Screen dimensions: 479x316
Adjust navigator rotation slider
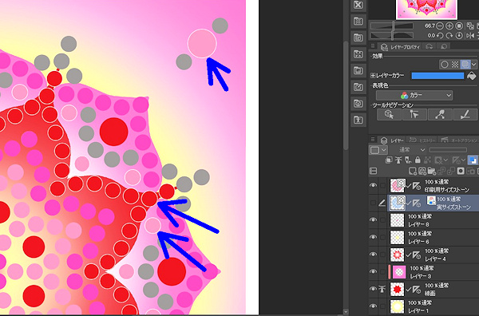392,36
